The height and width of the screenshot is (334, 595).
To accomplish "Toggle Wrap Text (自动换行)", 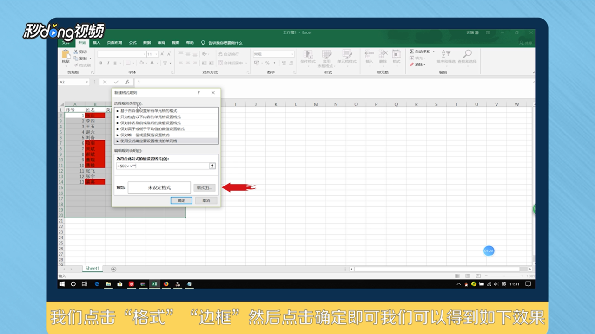I will [x=228, y=54].
